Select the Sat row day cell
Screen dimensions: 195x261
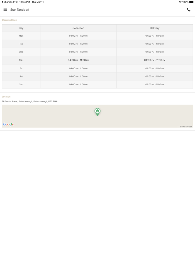(x=21, y=76)
